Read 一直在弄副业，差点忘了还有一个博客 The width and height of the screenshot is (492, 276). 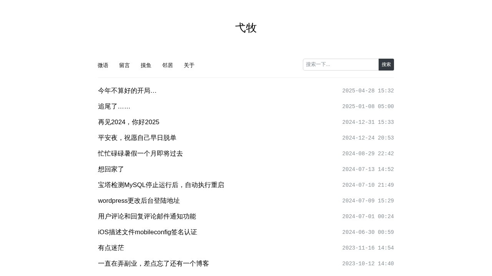pyautogui.click(x=153, y=263)
